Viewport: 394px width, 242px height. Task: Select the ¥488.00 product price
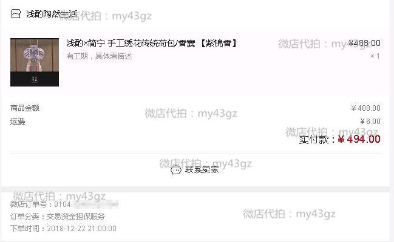pyautogui.click(x=364, y=43)
